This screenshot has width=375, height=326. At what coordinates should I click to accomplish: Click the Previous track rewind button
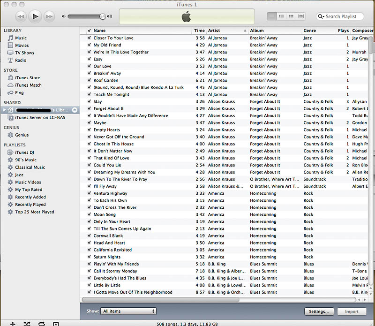tap(21, 16)
